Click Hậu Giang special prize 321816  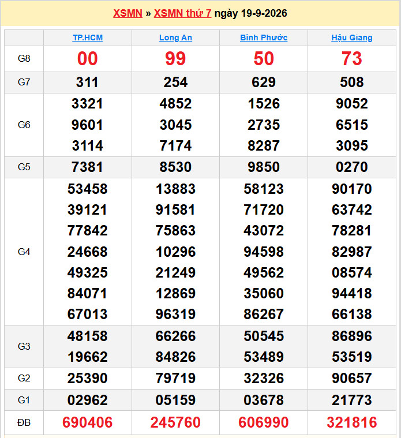(352, 422)
